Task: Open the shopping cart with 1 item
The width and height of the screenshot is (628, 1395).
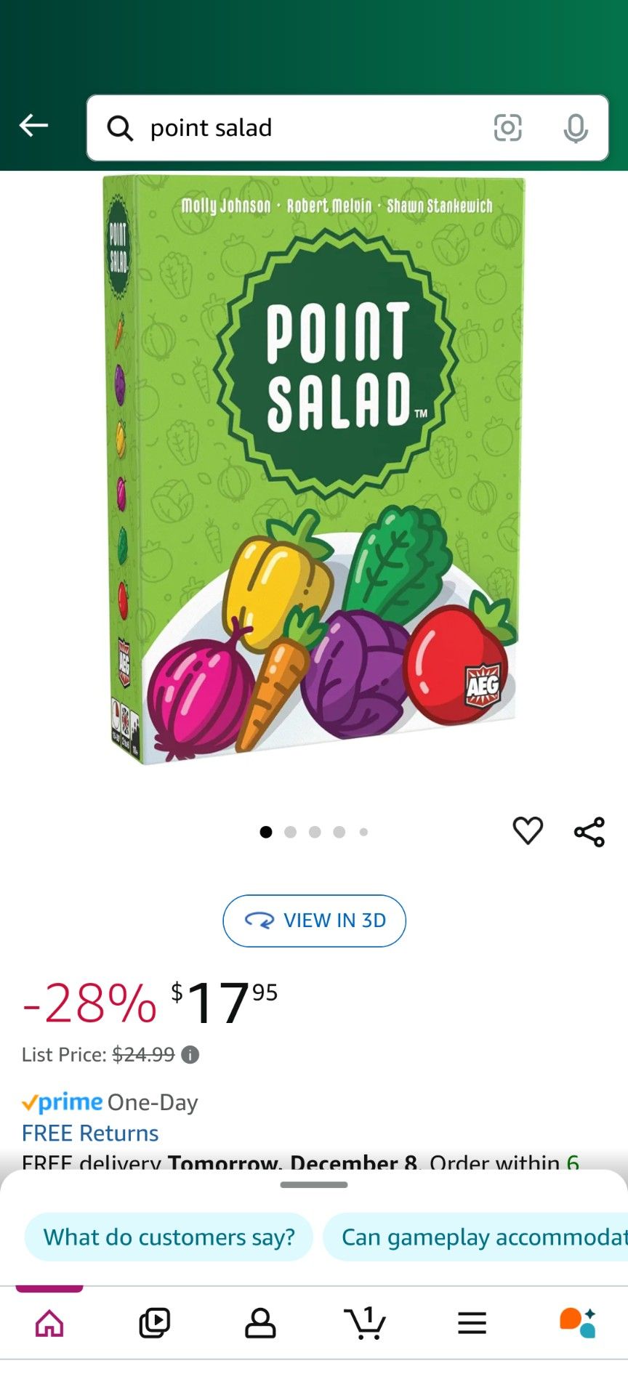Action: coord(365,1322)
